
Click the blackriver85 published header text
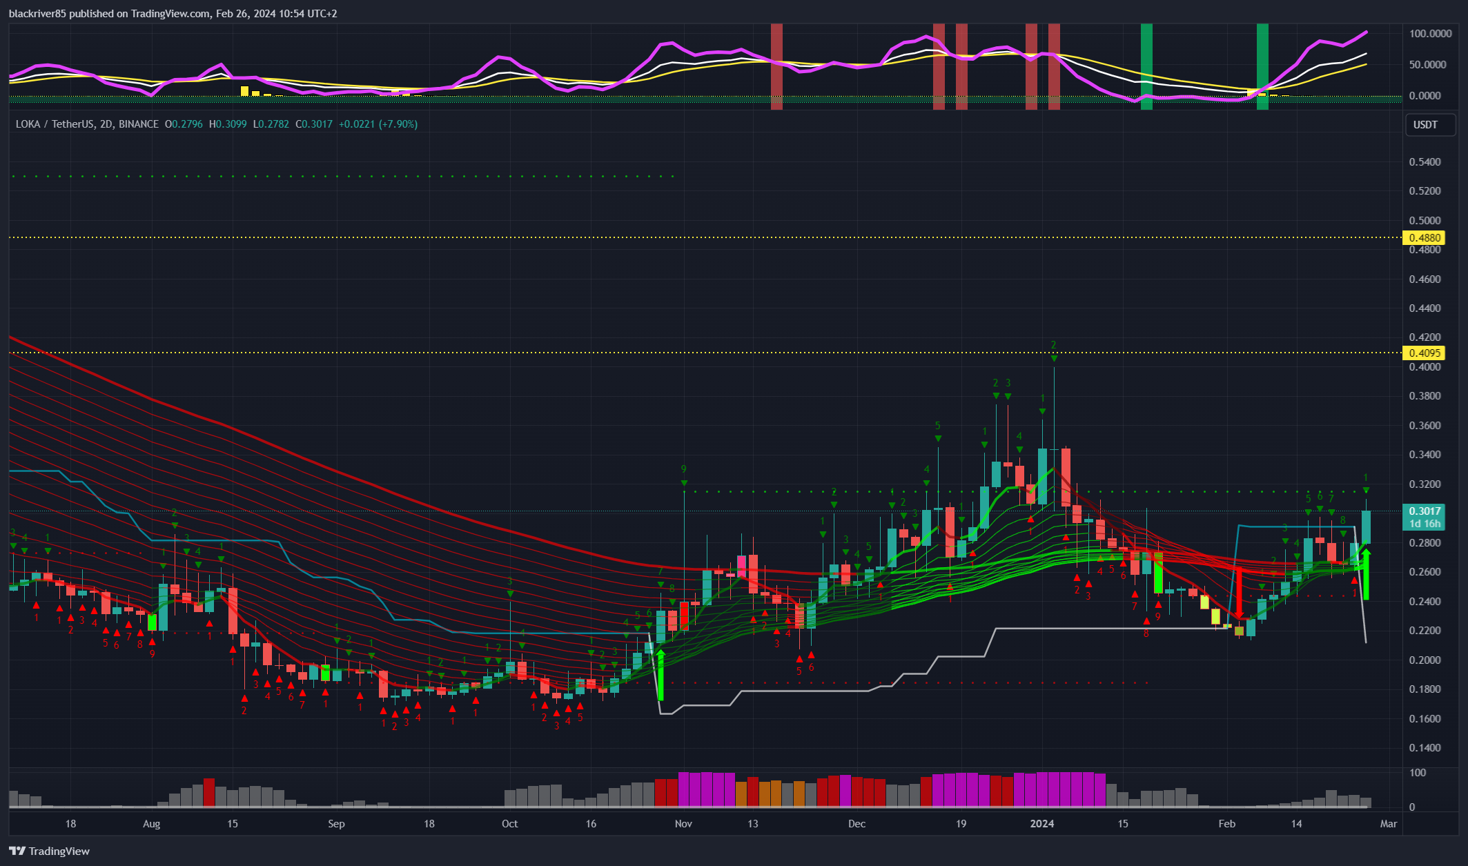point(173,14)
